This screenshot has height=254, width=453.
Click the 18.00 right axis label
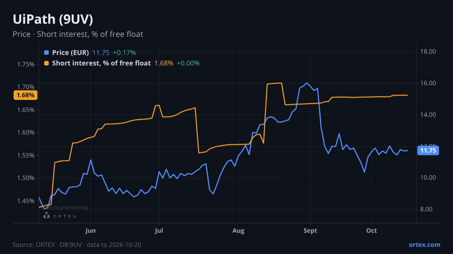pyautogui.click(x=428, y=52)
